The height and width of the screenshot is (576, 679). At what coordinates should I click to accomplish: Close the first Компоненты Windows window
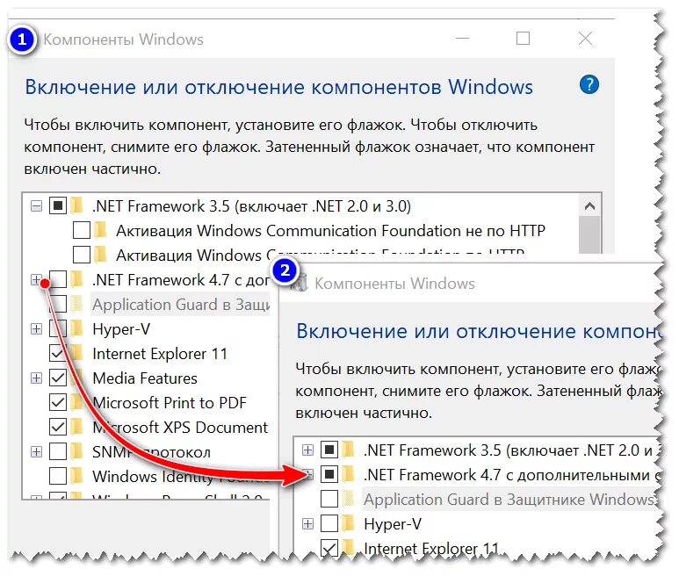point(585,39)
